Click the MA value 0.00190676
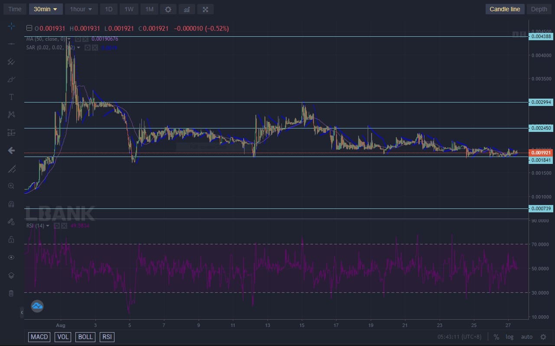555x346 pixels. pyautogui.click(x=104, y=39)
